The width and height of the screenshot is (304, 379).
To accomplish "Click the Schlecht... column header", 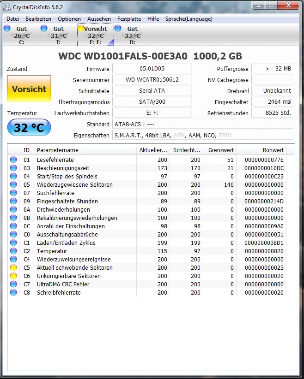I will (x=187, y=150).
